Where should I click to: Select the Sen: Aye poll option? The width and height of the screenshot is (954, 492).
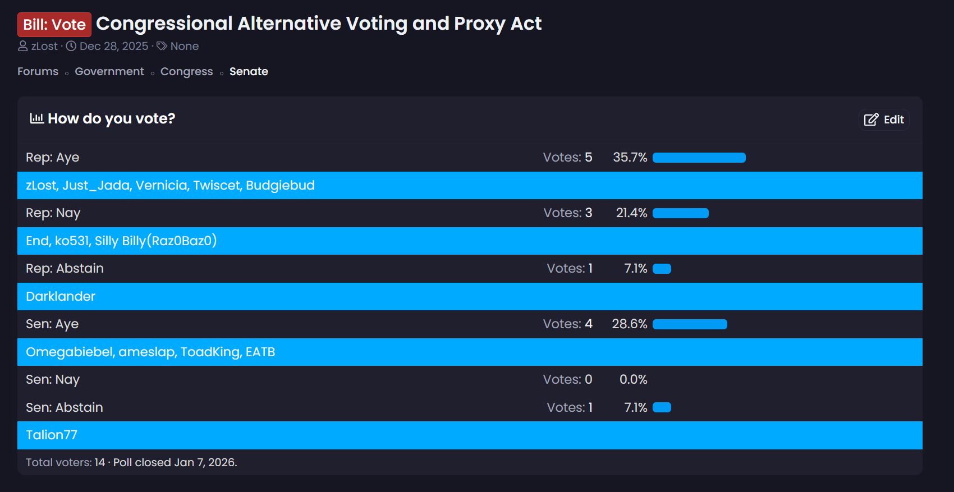coord(52,324)
